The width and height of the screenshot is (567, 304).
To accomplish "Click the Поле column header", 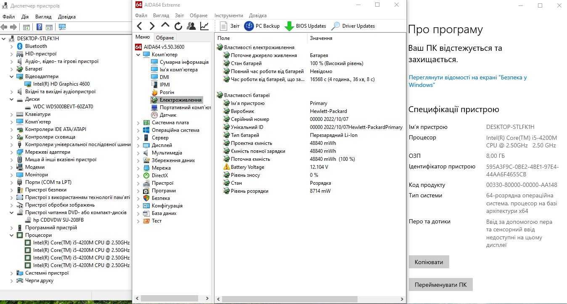I will (223, 38).
